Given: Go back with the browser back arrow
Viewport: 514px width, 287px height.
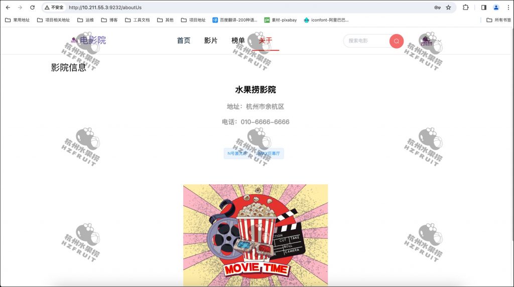Looking at the screenshot, I should (x=8, y=7).
